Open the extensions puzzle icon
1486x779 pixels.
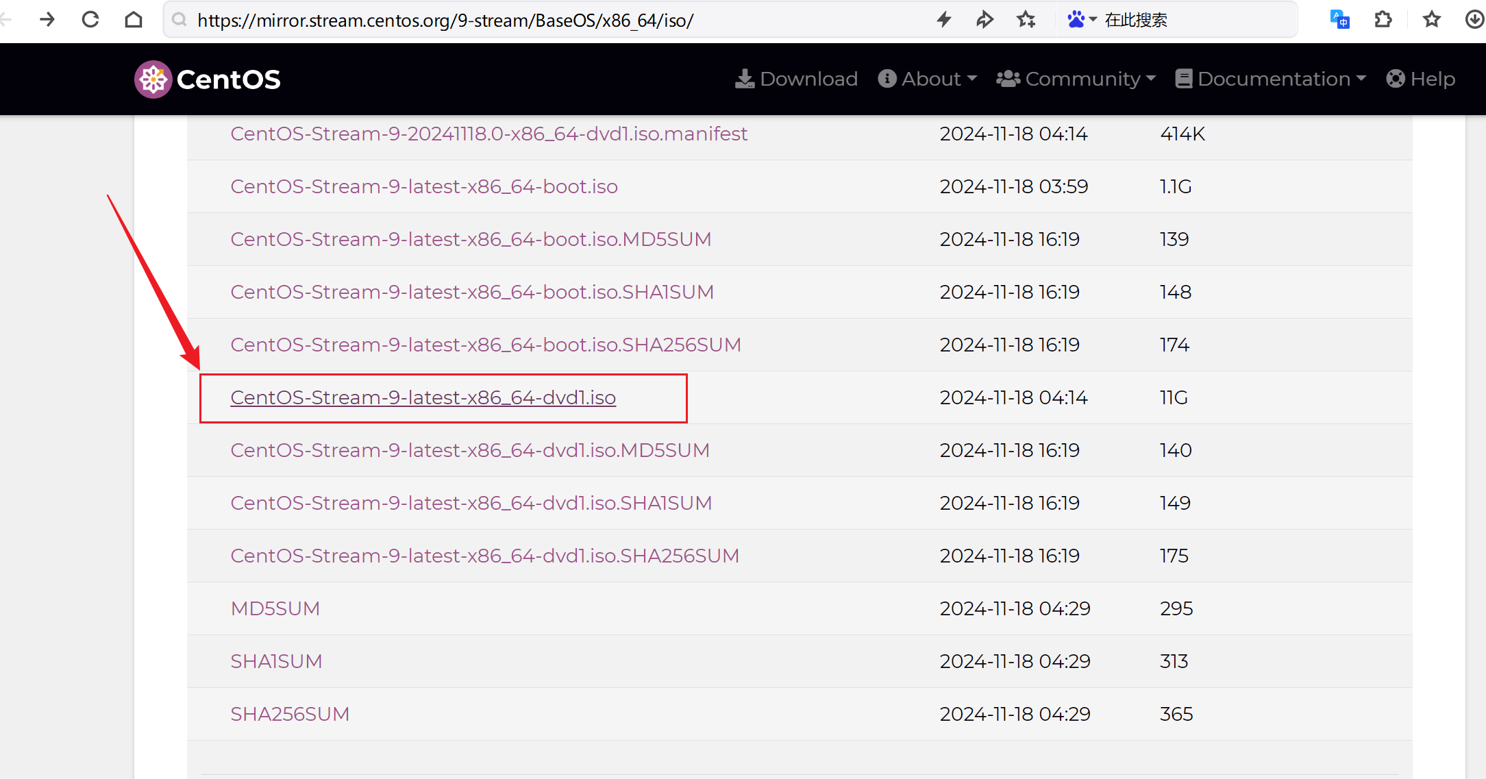click(x=1383, y=19)
